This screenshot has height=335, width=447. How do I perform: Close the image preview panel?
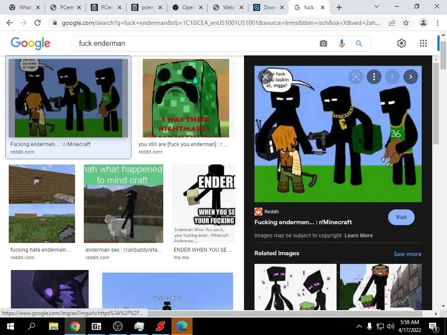pyautogui.click(x=265, y=77)
